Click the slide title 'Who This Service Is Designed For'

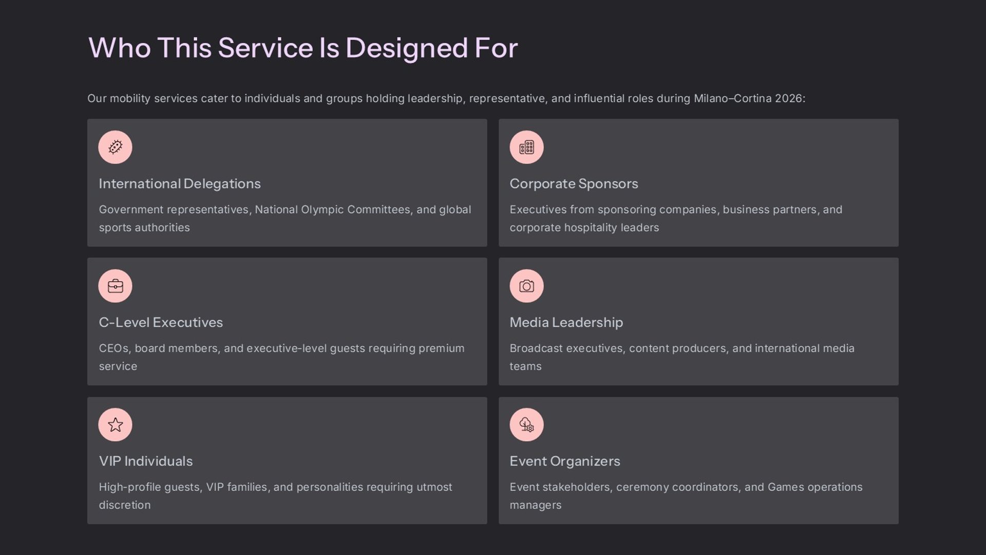coord(303,48)
